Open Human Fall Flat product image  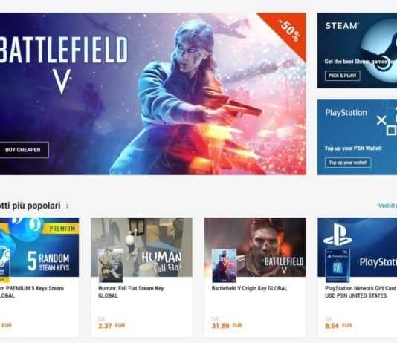pyautogui.click(x=141, y=247)
